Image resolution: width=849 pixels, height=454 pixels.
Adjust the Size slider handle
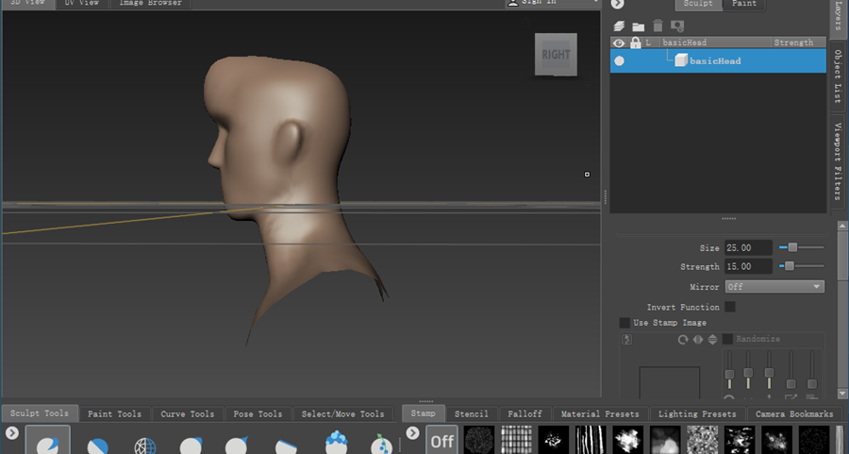792,247
